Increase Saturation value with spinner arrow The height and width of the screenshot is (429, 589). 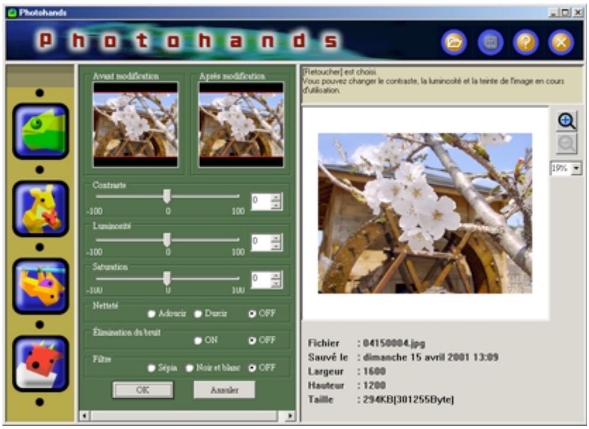point(276,275)
